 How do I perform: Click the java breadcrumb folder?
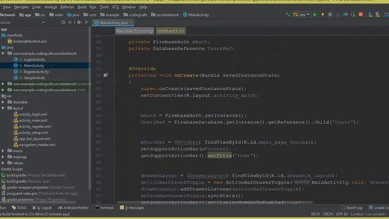point(73,15)
